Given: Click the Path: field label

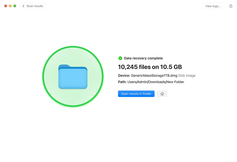Looking at the screenshot, I should [122, 82].
